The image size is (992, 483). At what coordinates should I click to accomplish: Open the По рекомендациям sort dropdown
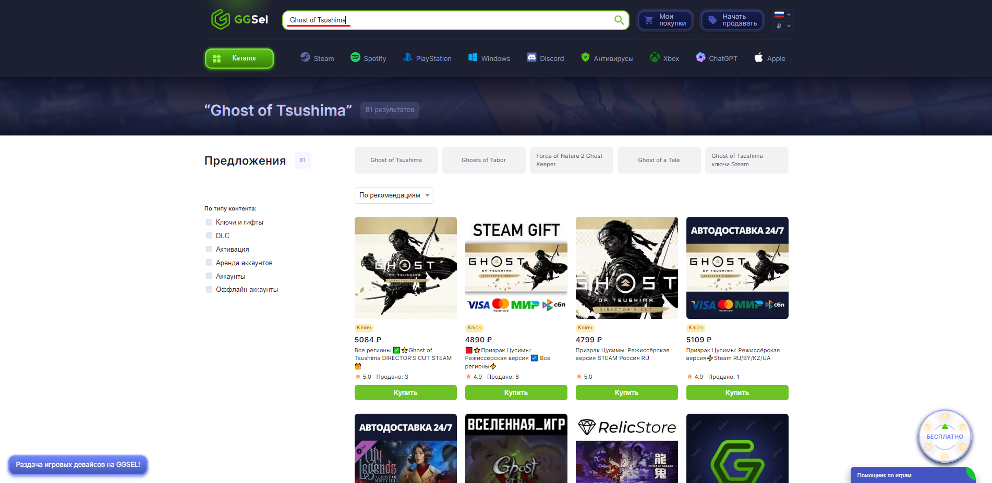pos(394,195)
